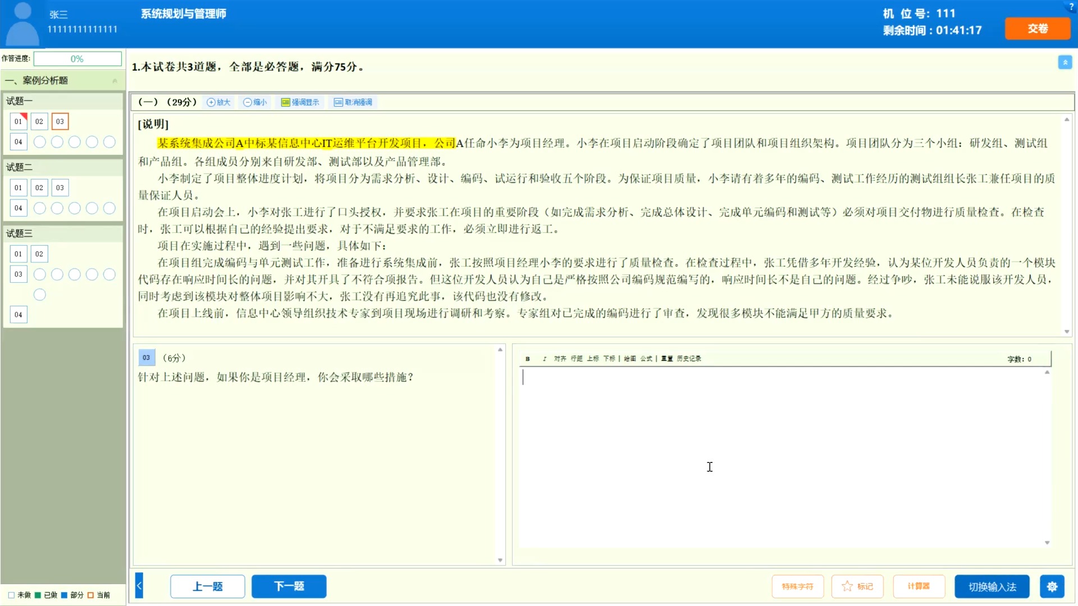Open the 计算器 calculator

click(x=919, y=586)
